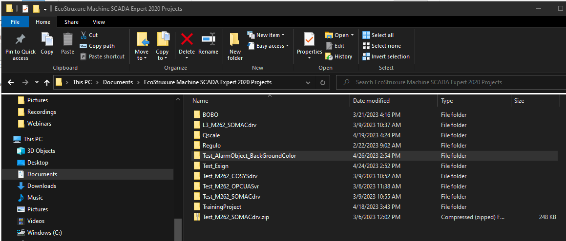
Task: Go up one folder level
Action: click(46, 82)
